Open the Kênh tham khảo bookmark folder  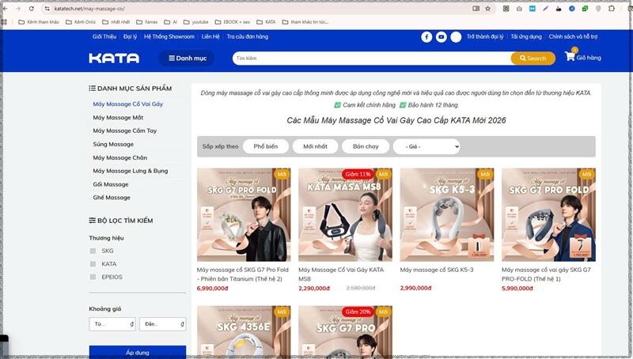click(x=39, y=22)
